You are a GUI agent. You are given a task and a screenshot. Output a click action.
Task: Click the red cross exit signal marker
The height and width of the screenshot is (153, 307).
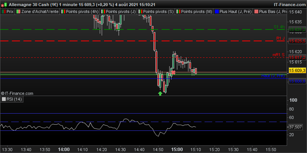(x=173, y=73)
